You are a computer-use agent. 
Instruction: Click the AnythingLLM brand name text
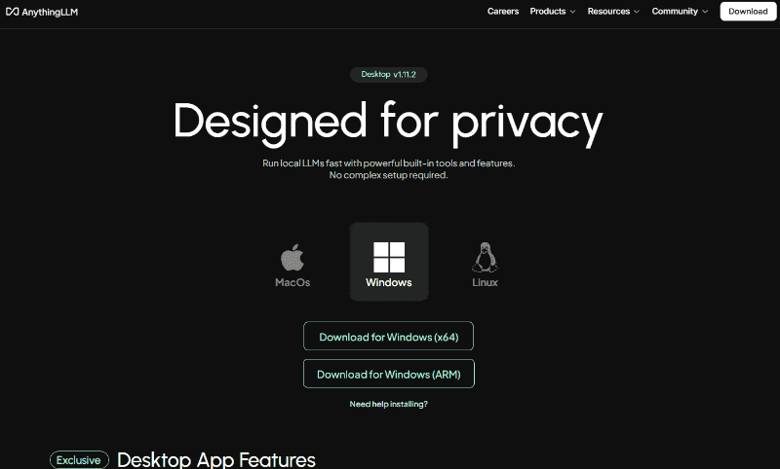50,12
